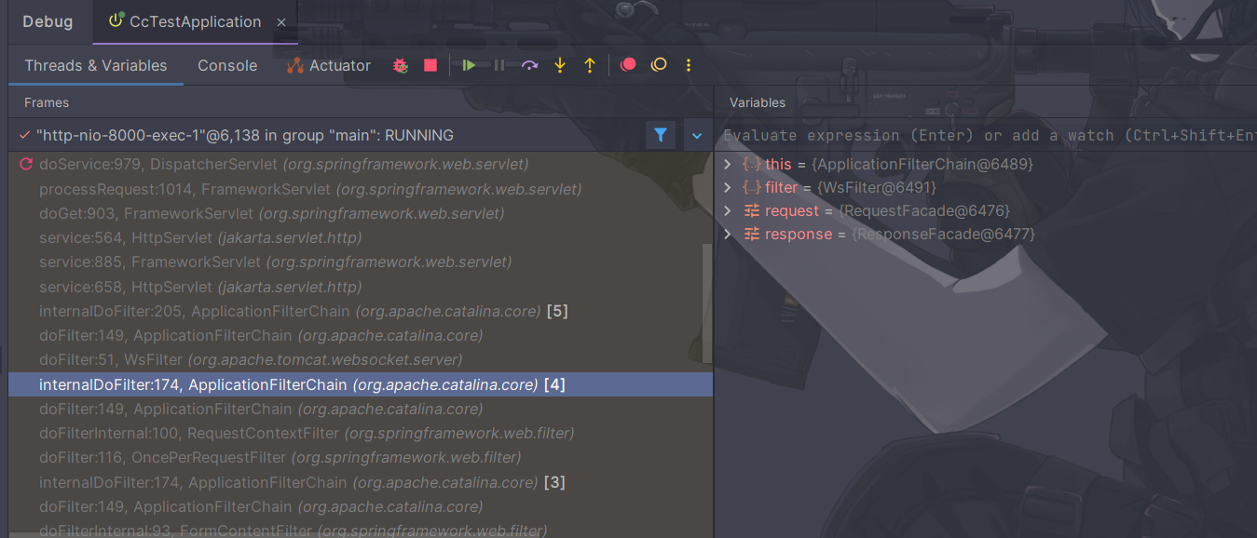The width and height of the screenshot is (1257, 538).
Task: Click the Evaluate expression input field
Action: click(988, 136)
